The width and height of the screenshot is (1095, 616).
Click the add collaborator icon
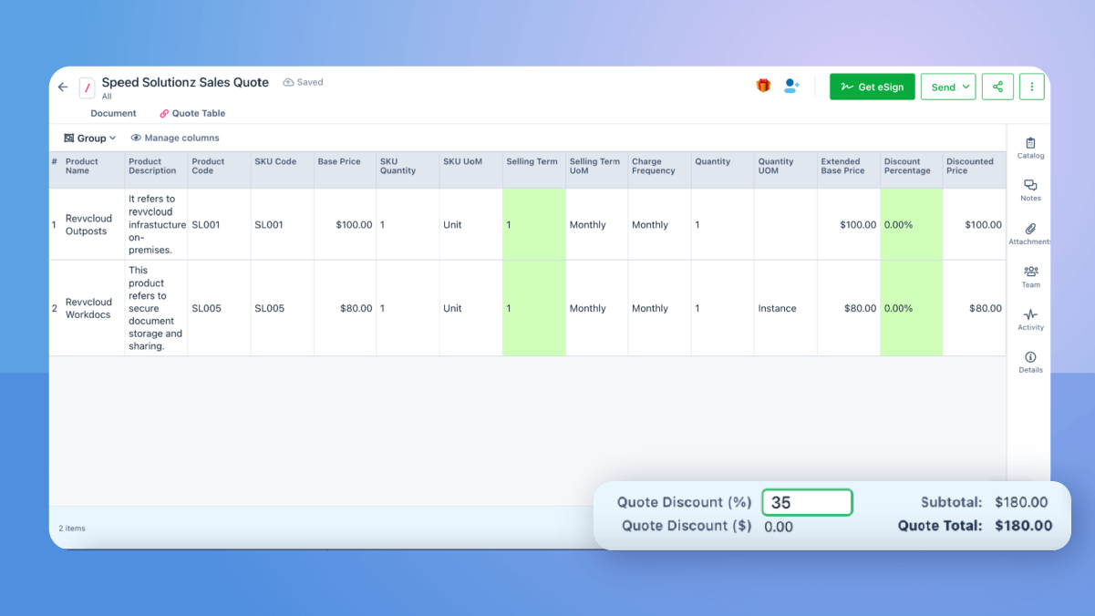[x=790, y=85]
